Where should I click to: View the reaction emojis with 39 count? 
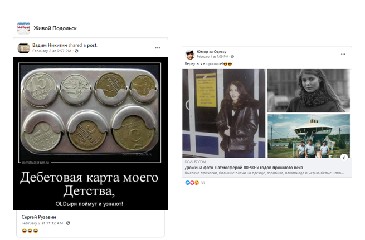[x=192, y=183]
